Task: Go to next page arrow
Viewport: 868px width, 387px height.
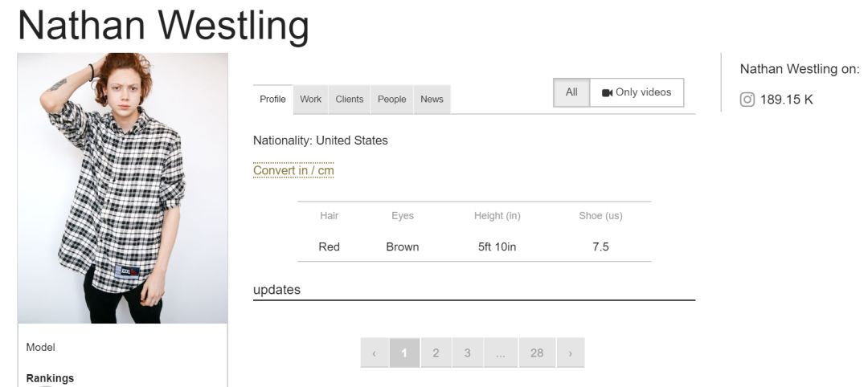Action: click(x=570, y=353)
